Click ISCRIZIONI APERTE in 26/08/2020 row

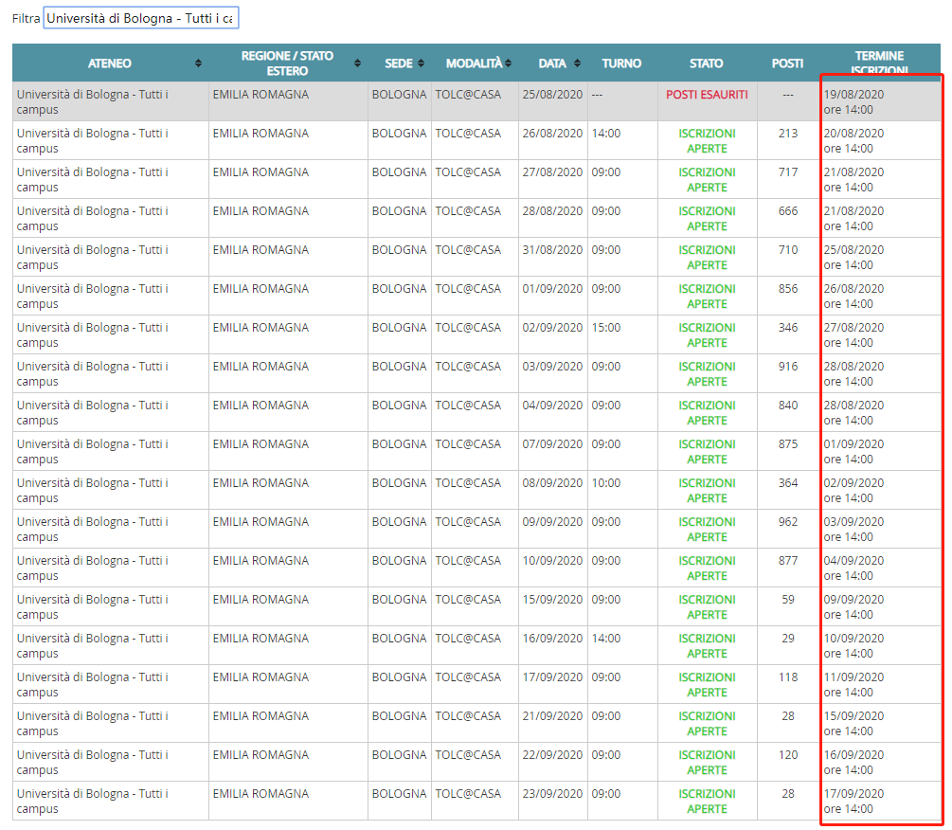[707, 141]
